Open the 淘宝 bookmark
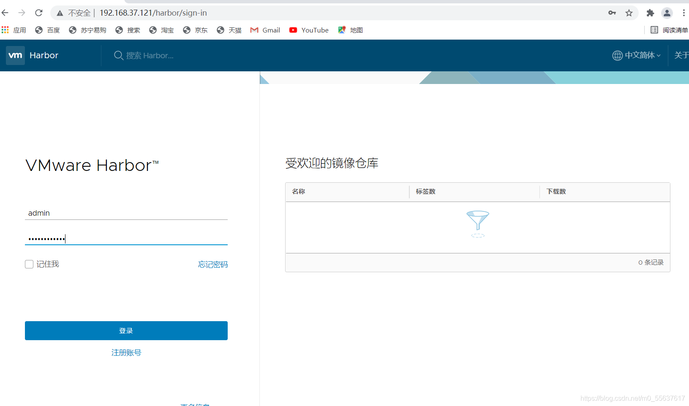The width and height of the screenshot is (689, 406). pyautogui.click(x=161, y=30)
